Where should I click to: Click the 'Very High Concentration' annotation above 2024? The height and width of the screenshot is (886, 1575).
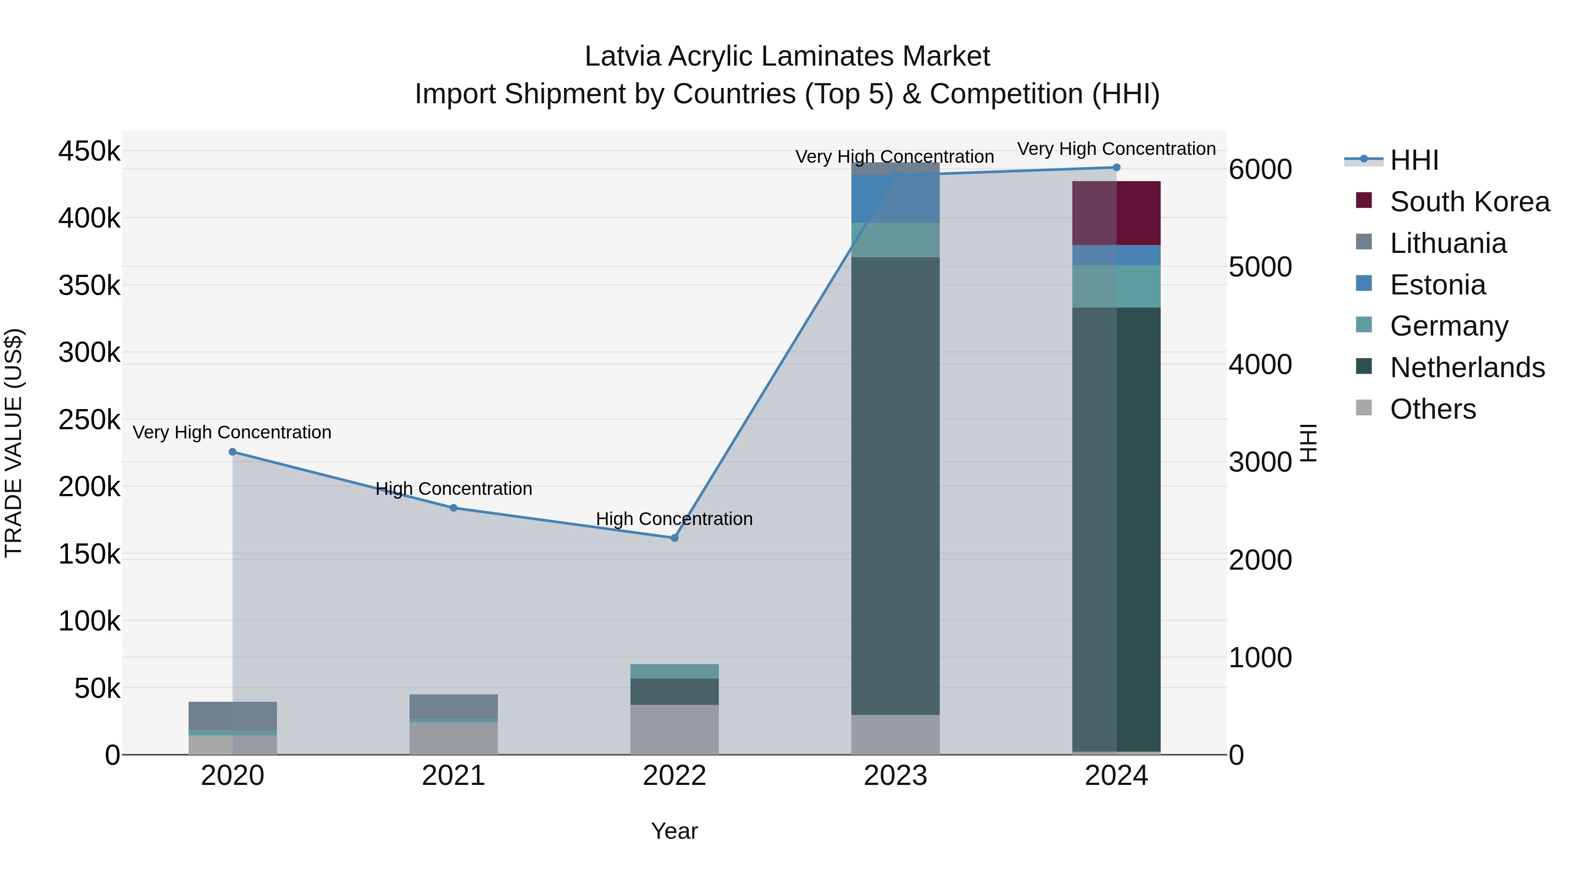1116,149
